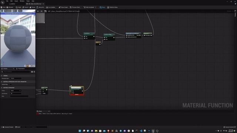Screen dimensions: 237x133
Task: Collapse the Material Expression section
Action: click(1, 88)
